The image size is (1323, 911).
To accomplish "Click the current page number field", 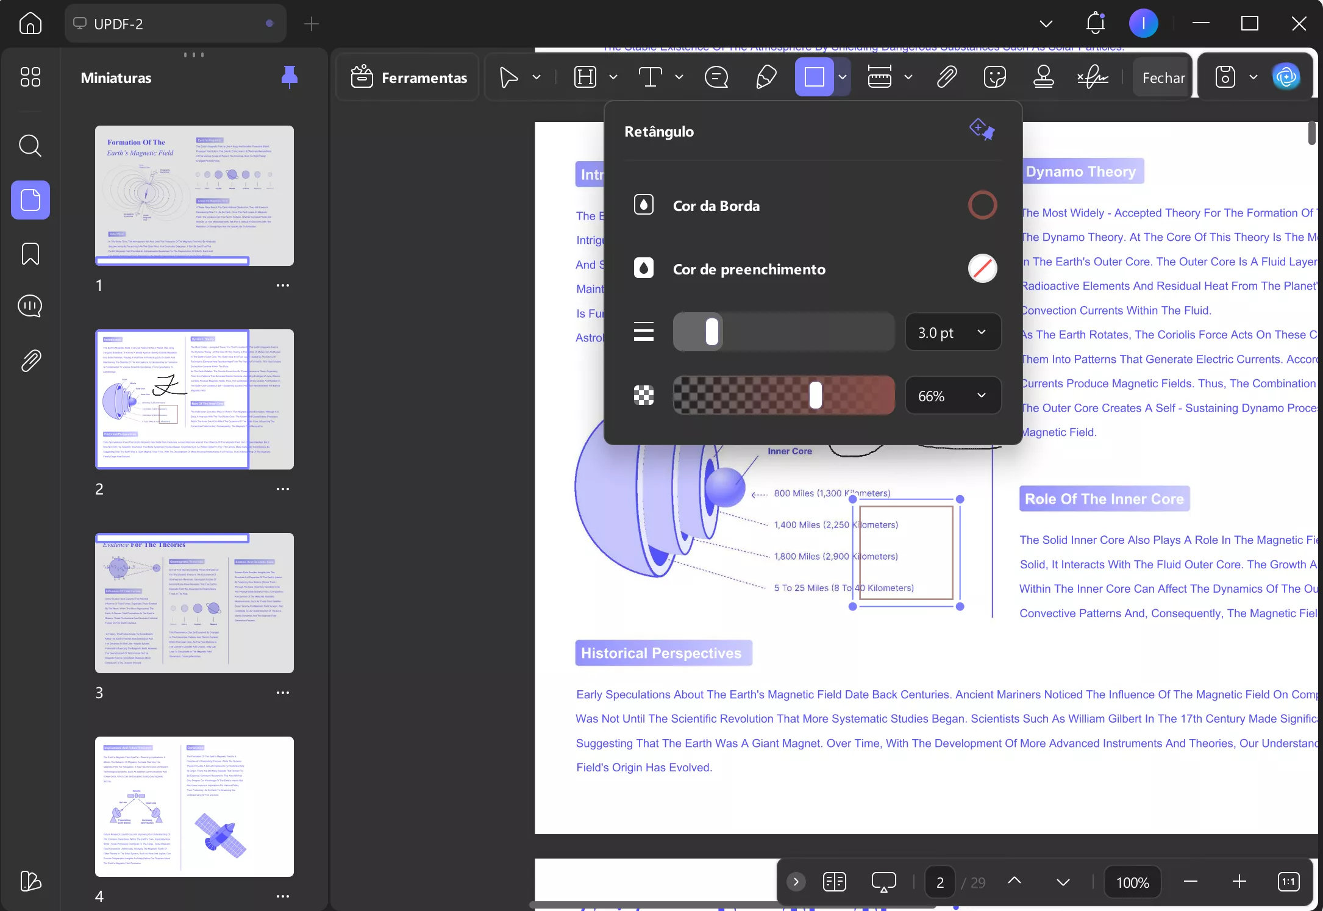I will tap(940, 882).
